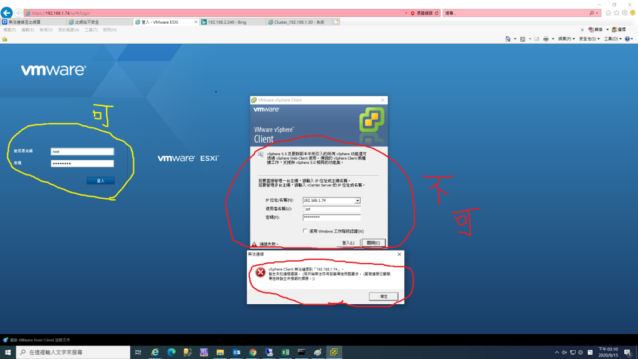Click the Read mail icon in command bar

[536, 39]
